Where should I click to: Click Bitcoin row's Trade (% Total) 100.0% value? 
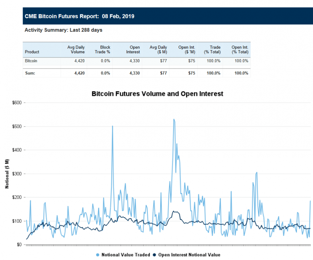pyautogui.click(x=214, y=61)
